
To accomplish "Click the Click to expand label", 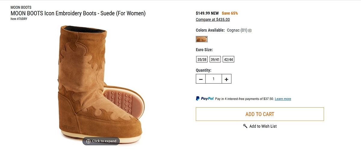I will 104,141.
